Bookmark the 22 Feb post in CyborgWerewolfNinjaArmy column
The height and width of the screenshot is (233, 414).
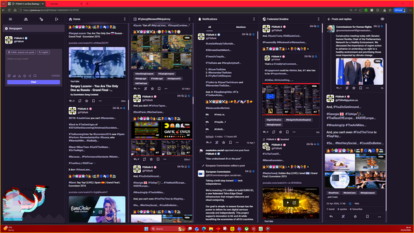pyautogui.click(x=159, y=89)
